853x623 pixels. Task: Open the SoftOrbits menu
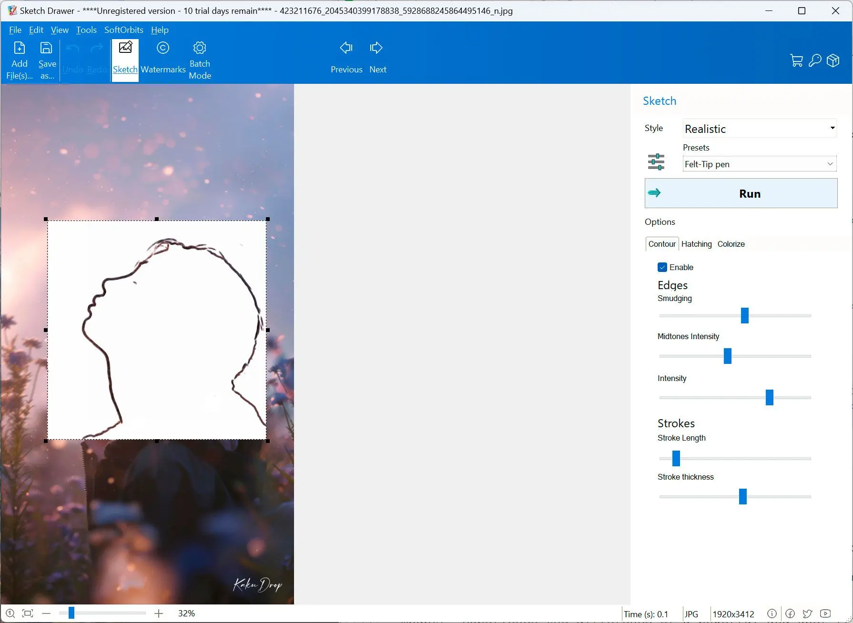pos(124,30)
